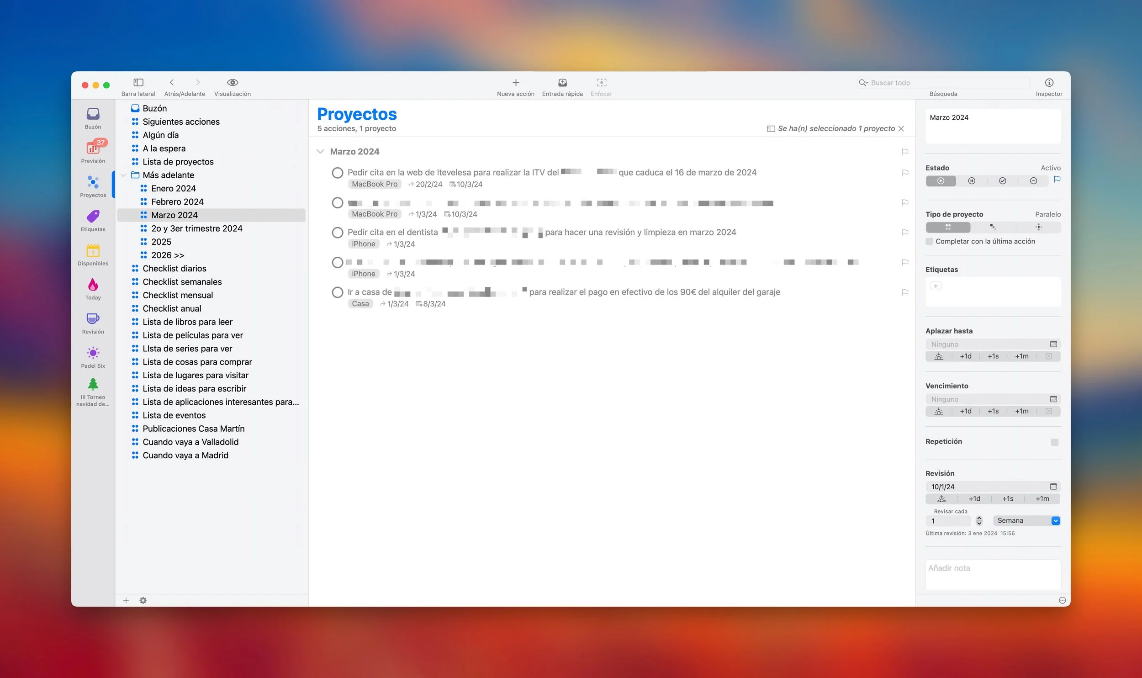Check the Repetición checkbox

click(x=1054, y=442)
